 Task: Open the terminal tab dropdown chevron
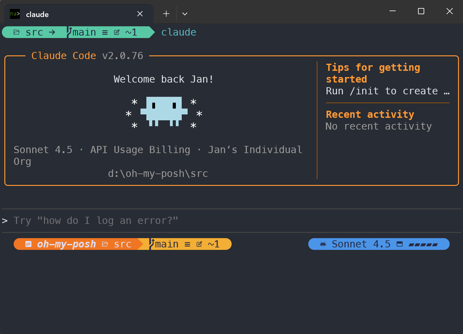coord(185,14)
